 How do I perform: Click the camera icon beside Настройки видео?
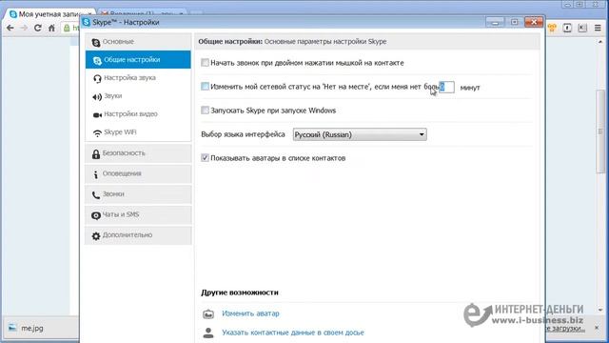[x=97, y=114]
